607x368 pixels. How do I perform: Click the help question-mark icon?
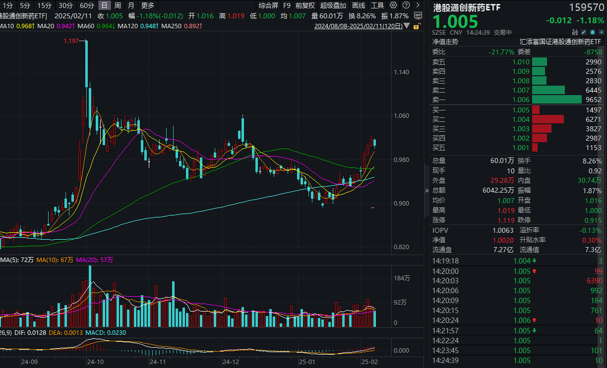pyautogui.click(x=406, y=5)
